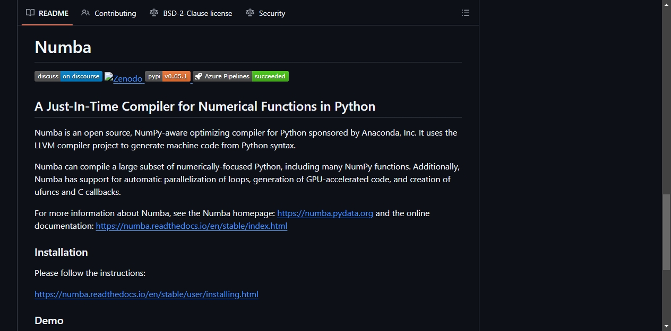Image resolution: width=671 pixels, height=331 pixels.
Task: Click the scrollbar down arrow
Action: pyautogui.click(x=666, y=326)
